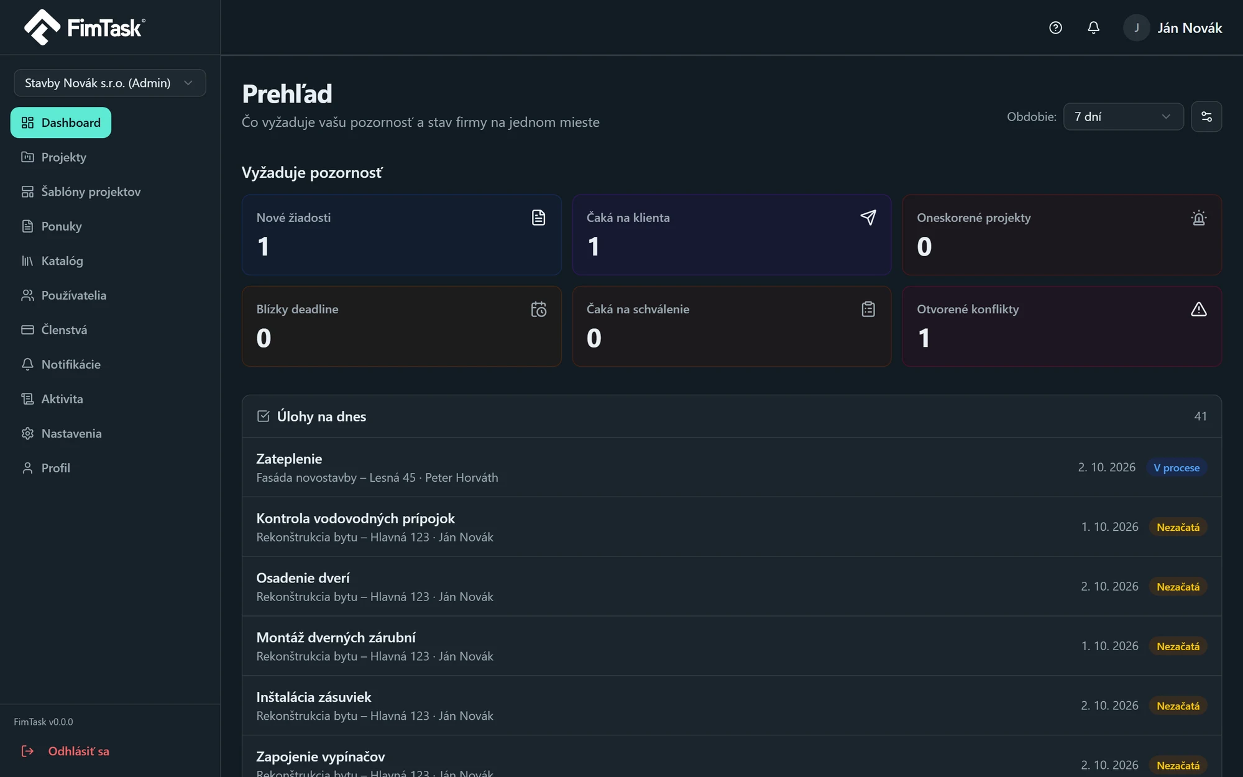This screenshot has height=777, width=1243.
Task: Open Inštalácia zásuviek task
Action: (x=732, y=706)
